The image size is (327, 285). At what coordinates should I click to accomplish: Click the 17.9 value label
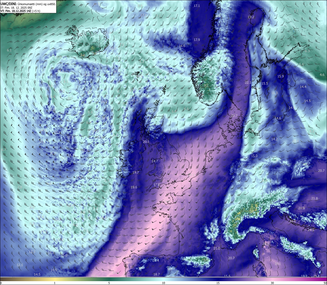pyautogui.click(x=197, y=40)
